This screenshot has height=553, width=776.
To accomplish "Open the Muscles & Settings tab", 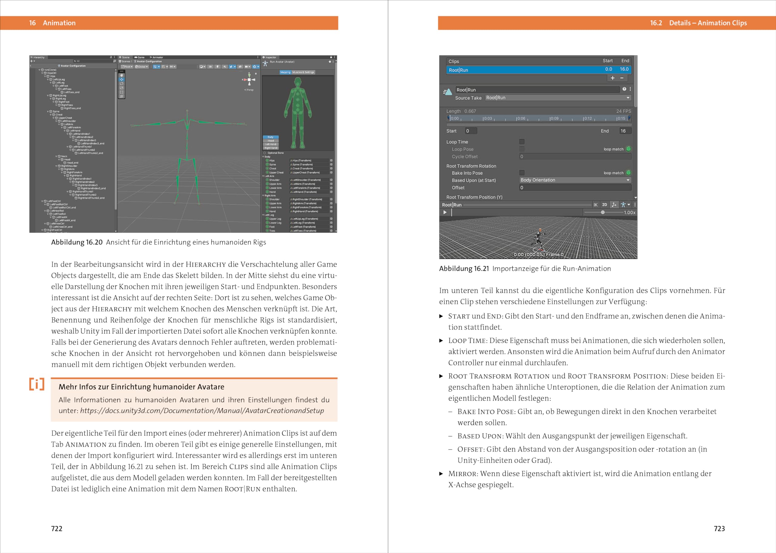I will pos(303,72).
